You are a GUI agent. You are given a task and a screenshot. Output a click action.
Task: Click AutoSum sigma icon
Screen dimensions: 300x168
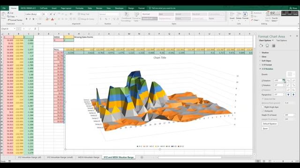252,13
